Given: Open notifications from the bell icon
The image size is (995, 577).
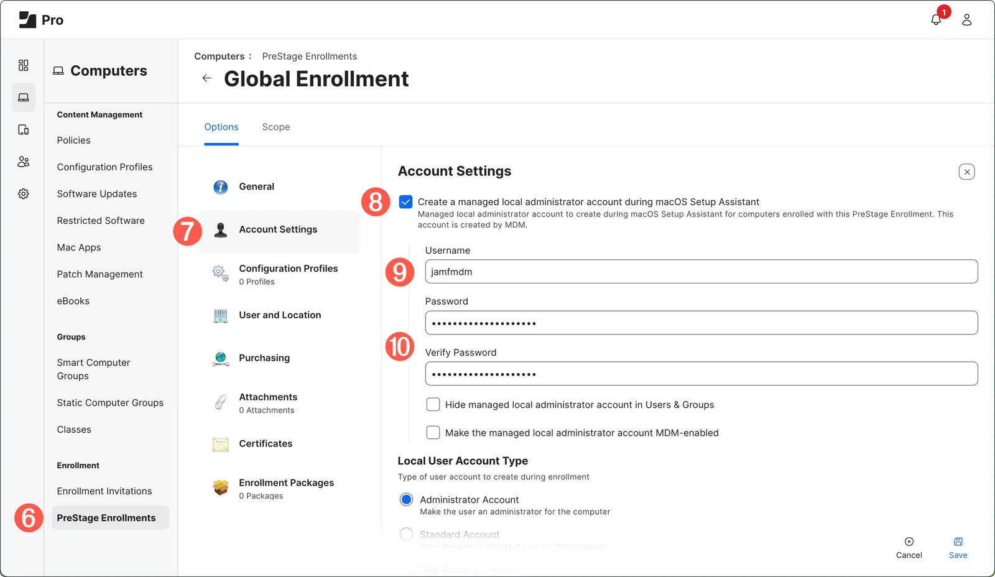Looking at the screenshot, I should [x=936, y=19].
